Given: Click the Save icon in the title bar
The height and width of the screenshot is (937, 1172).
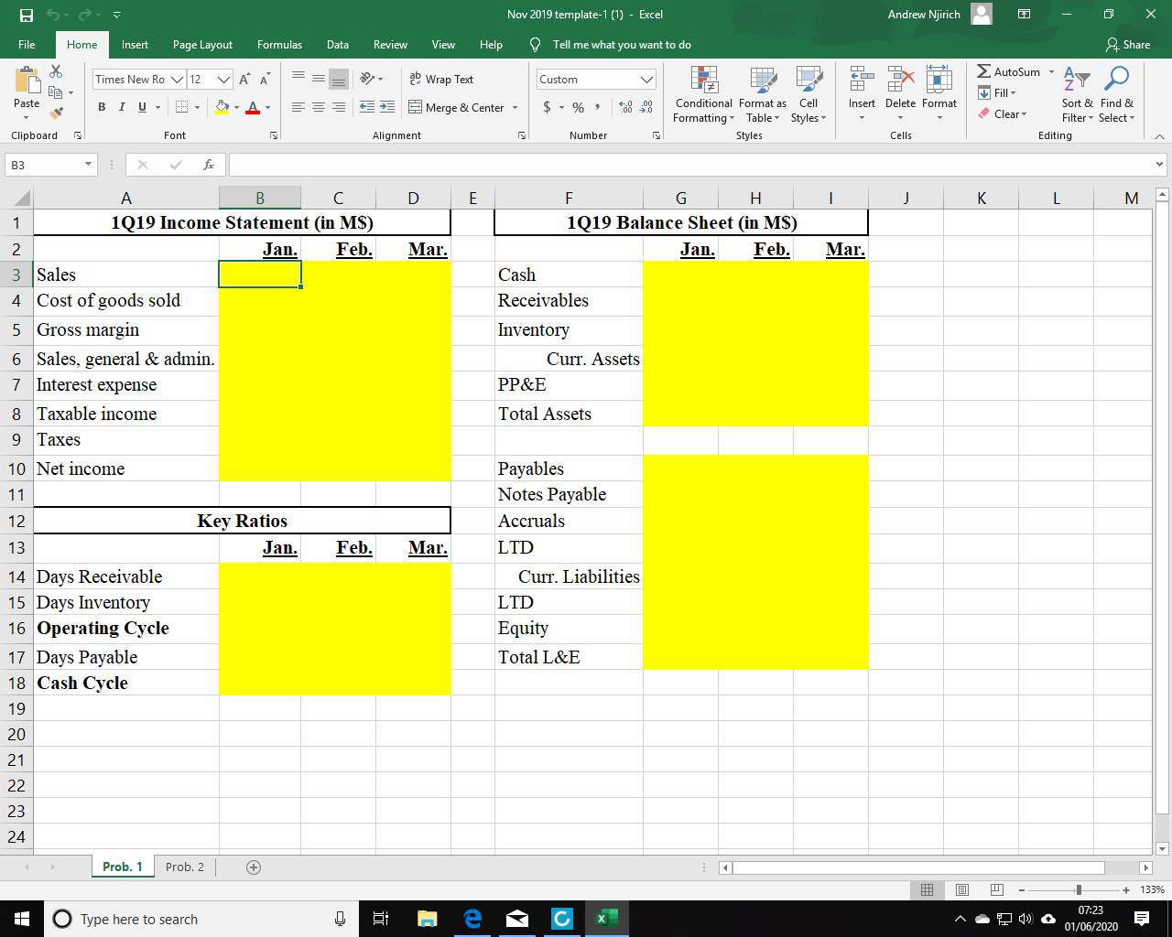Looking at the screenshot, I should (x=27, y=15).
